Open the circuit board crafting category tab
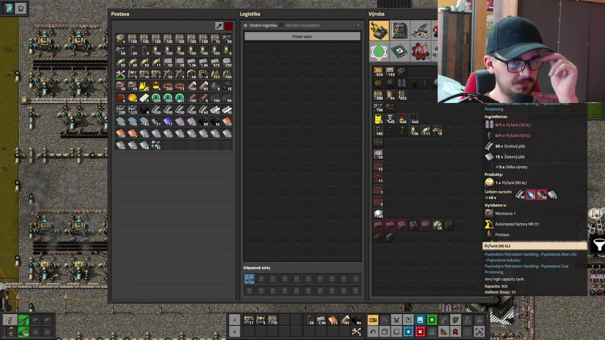The width and height of the screenshot is (605, 340). 399,51
